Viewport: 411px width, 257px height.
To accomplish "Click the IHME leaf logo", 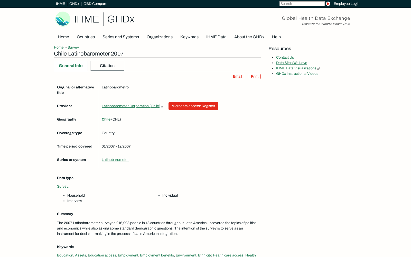I will point(63,19).
